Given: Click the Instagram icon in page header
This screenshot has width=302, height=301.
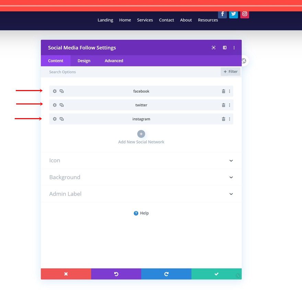Looking at the screenshot, I should (x=245, y=14).
